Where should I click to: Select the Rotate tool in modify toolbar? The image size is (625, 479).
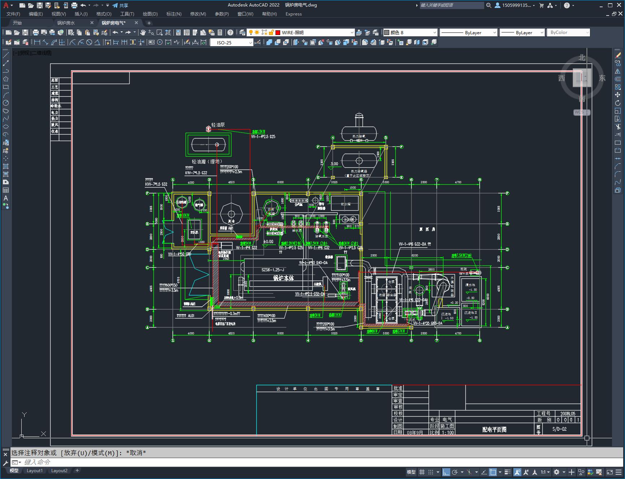click(x=618, y=103)
